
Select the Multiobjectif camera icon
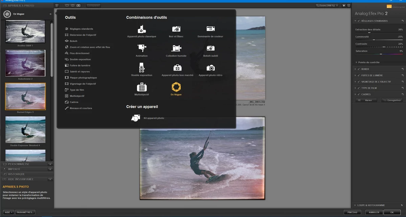click(x=141, y=87)
